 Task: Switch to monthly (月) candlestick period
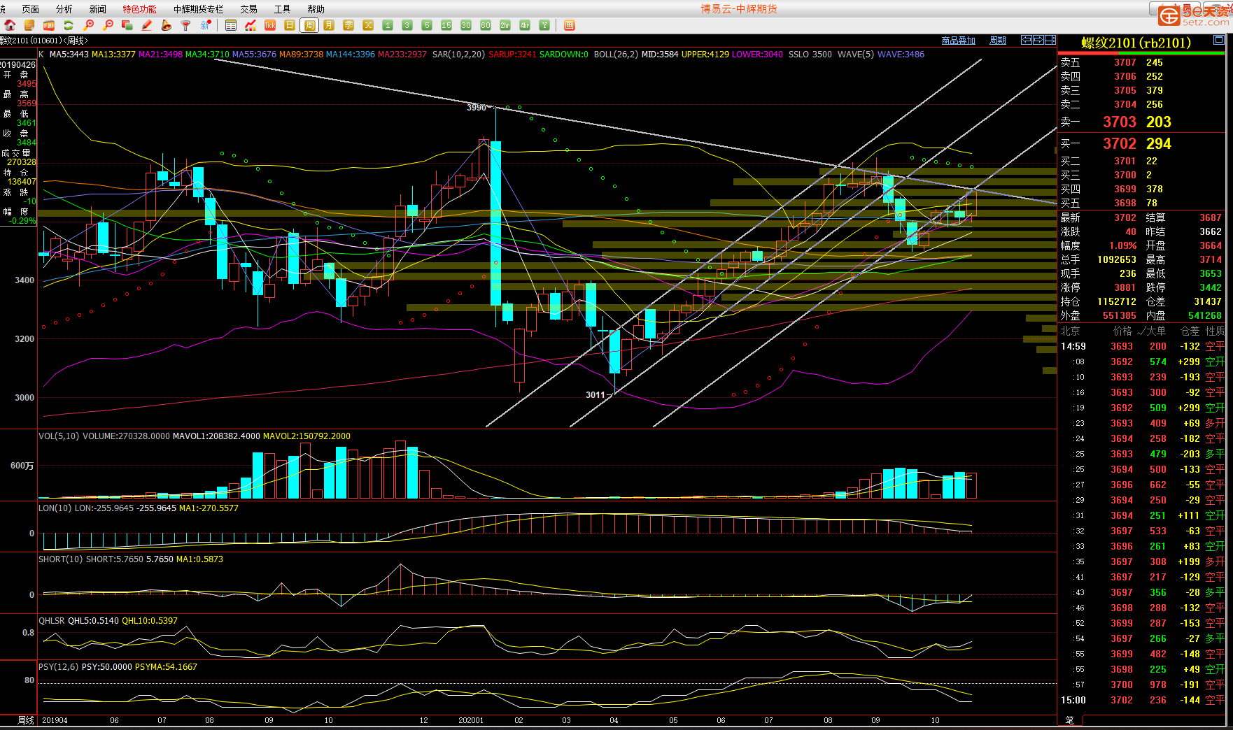(x=329, y=25)
